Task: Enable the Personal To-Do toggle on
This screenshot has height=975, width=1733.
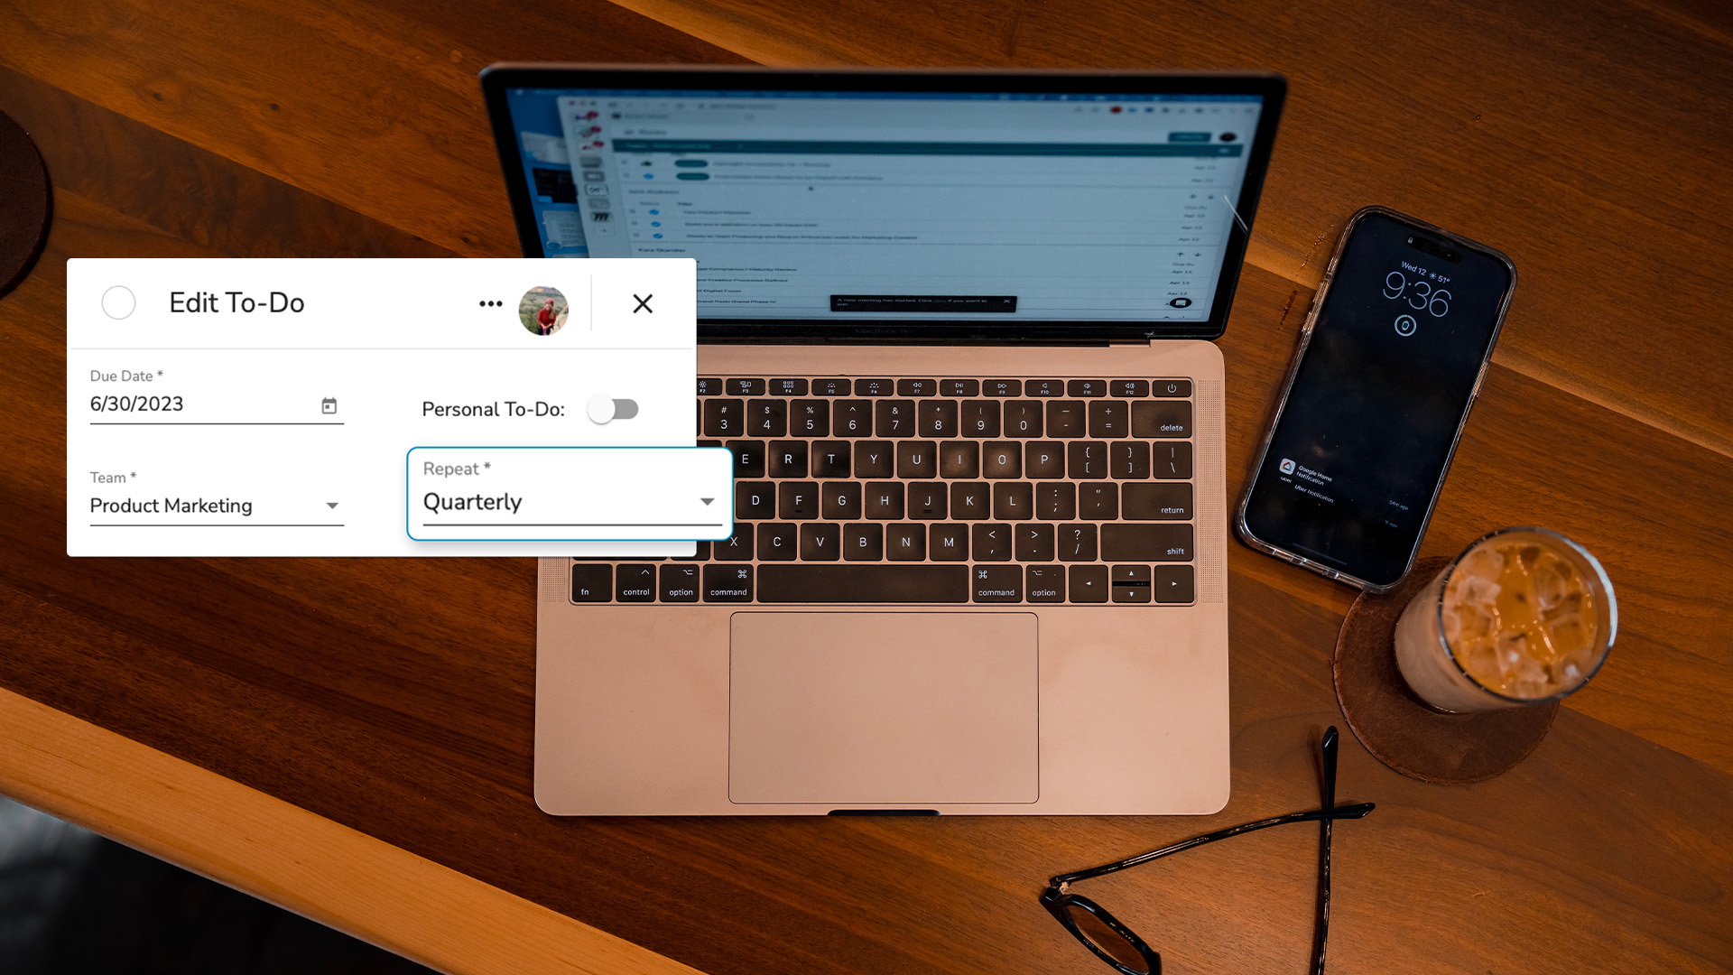Action: 614,408
